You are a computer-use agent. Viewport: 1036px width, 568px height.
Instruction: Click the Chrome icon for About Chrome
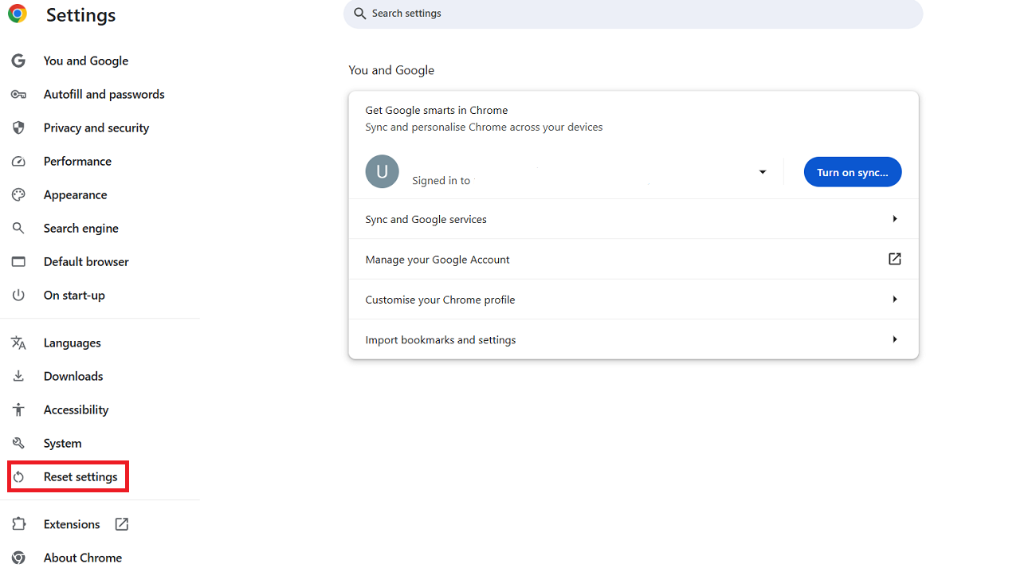[18, 558]
